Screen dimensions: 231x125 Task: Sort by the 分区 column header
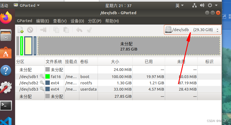point(30,61)
